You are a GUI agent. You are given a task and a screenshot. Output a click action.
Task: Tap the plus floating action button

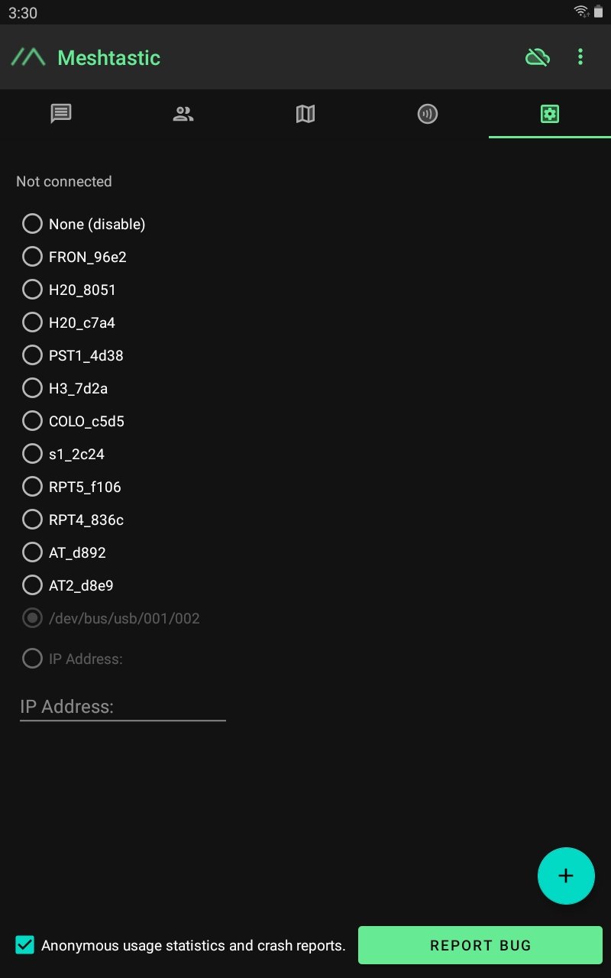(x=566, y=876)
